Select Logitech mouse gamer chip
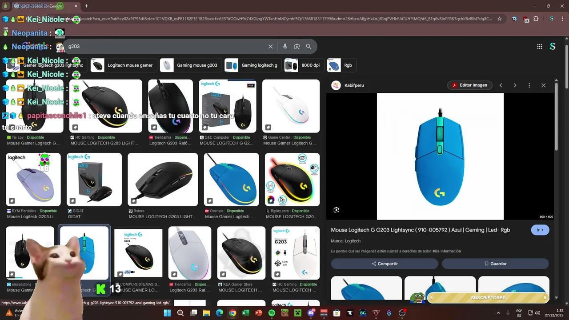The height and width of the screenshot is (320, 569). coord(124,65)
